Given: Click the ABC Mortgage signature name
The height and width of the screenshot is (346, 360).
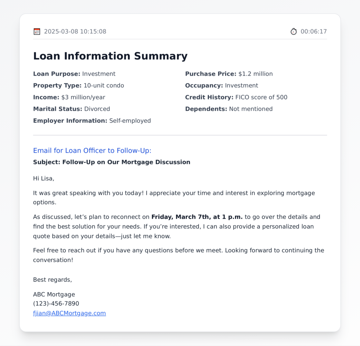Looking at the screenshot, I should [54, 294].
